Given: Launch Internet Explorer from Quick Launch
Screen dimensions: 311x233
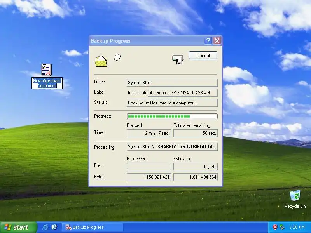Looking at the screenshot, I should [45, 227].
